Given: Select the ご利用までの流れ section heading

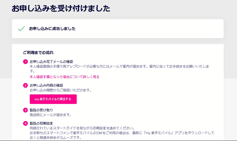Looking at the screenshot, I should [x=38, y=53].
